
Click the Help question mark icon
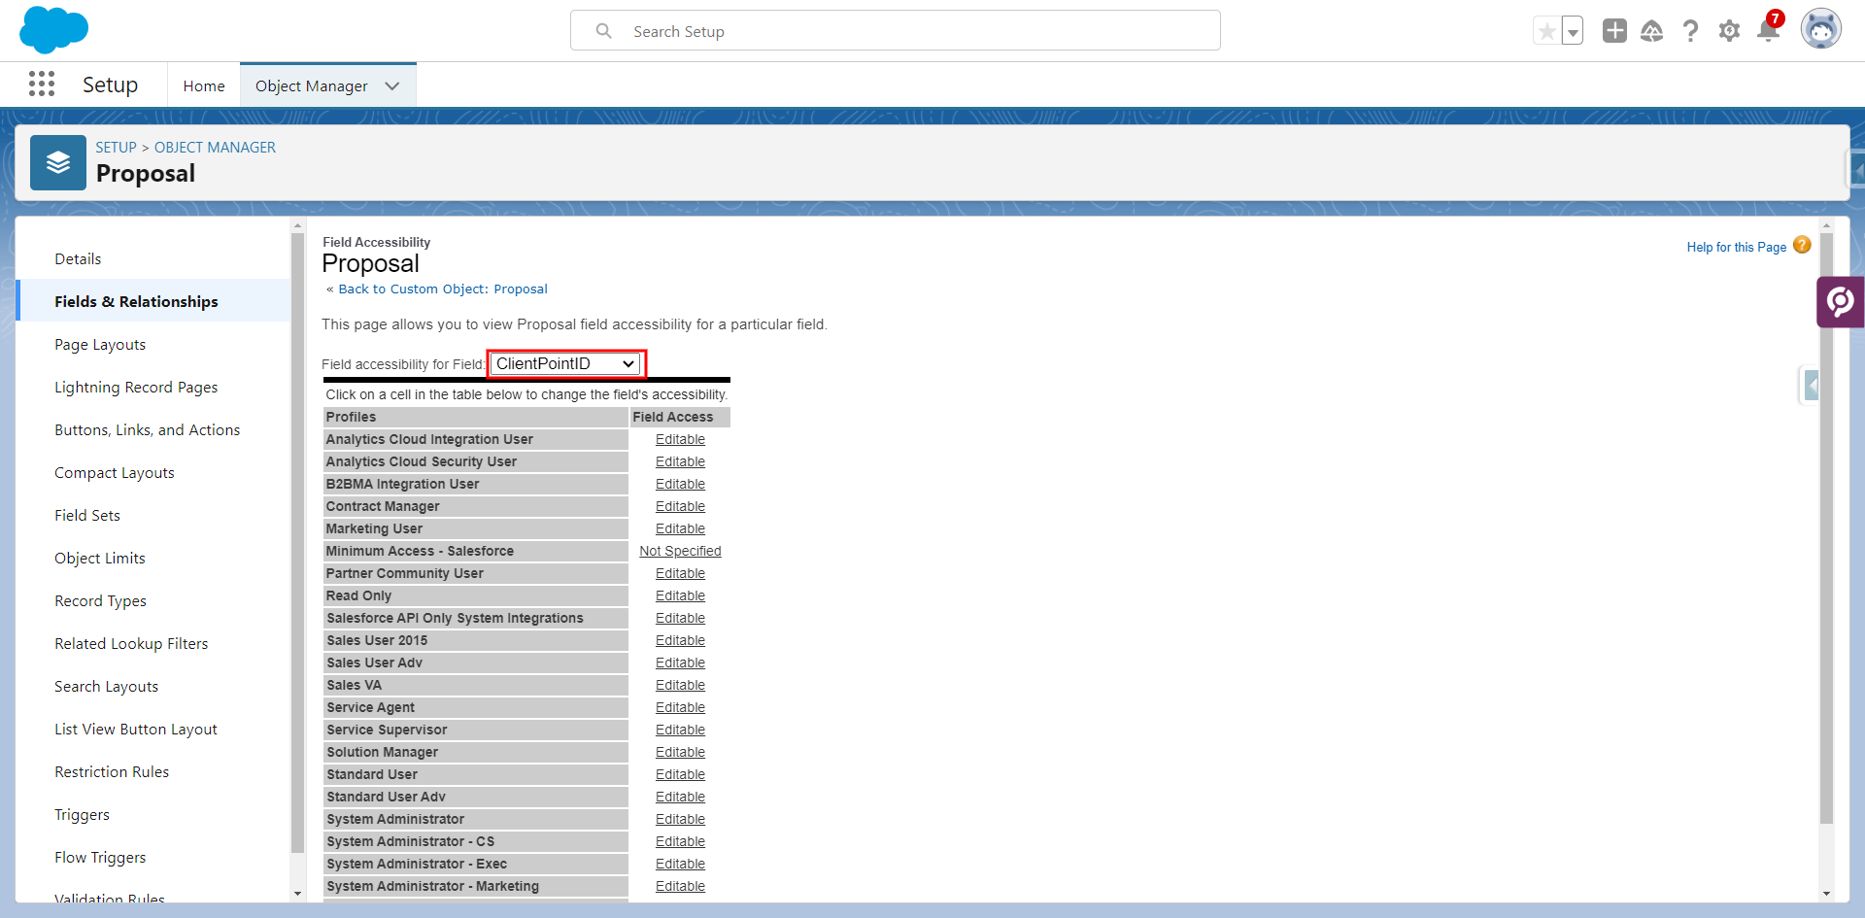[1690, 30]
